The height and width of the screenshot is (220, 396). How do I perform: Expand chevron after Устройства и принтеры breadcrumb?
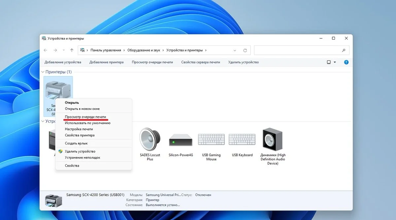pos(206,50)
